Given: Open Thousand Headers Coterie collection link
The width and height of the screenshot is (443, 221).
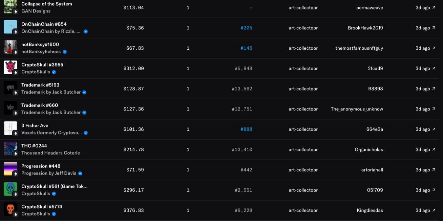Looking at the screenshot, I should coord(51,153).
